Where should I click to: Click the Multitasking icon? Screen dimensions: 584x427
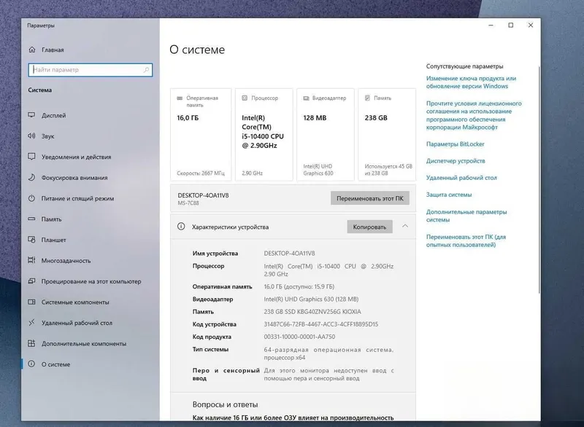click(31, 261)
